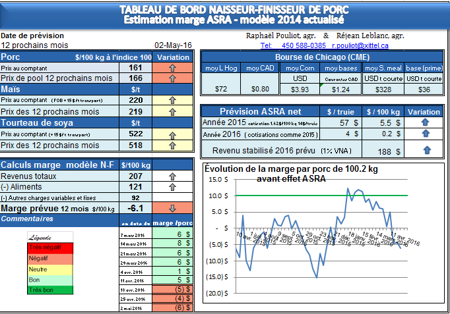The width and height of the screenshot is (450, 314).
Task: Click the Revenus totaux variation arrow
Action: coord(173,176)
